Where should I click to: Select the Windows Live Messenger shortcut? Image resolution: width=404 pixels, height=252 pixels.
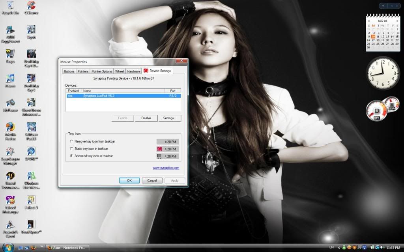click(31, 180)
